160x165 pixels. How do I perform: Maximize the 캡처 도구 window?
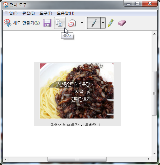(x=137, y=4)
